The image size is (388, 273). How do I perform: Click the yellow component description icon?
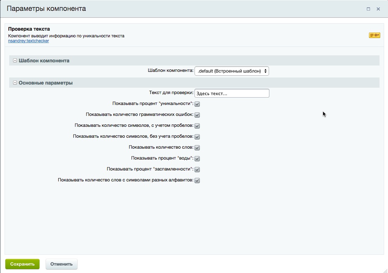click(374, 35)
